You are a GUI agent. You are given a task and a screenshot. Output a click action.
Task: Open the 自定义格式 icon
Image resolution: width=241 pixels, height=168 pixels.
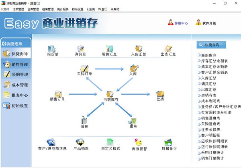click(111, 144)
